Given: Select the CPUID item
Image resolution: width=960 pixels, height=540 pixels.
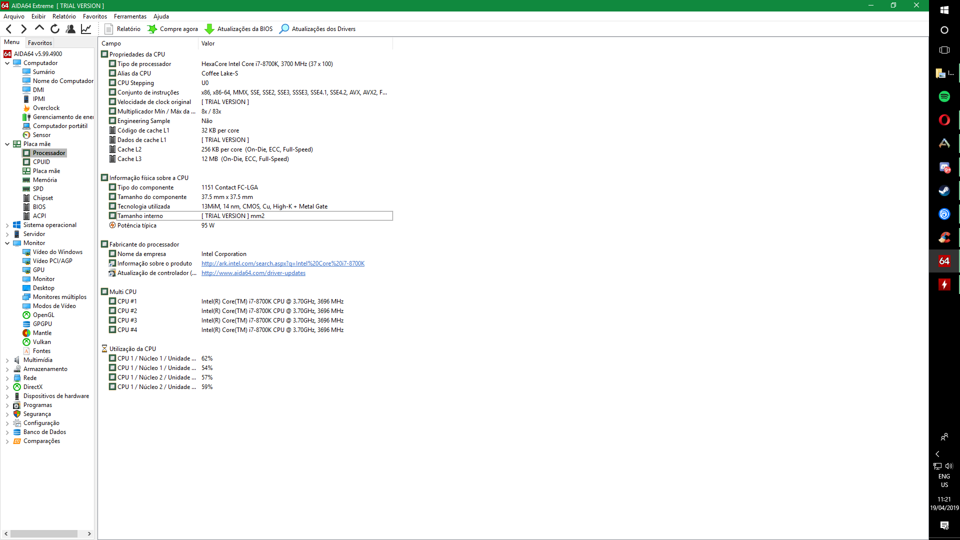Looking at the screenshot, I should pos(41,162).
